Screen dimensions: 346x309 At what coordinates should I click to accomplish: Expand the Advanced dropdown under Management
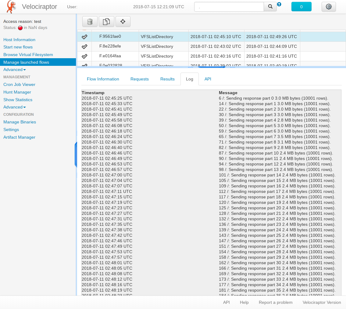(x=14, y=107)
